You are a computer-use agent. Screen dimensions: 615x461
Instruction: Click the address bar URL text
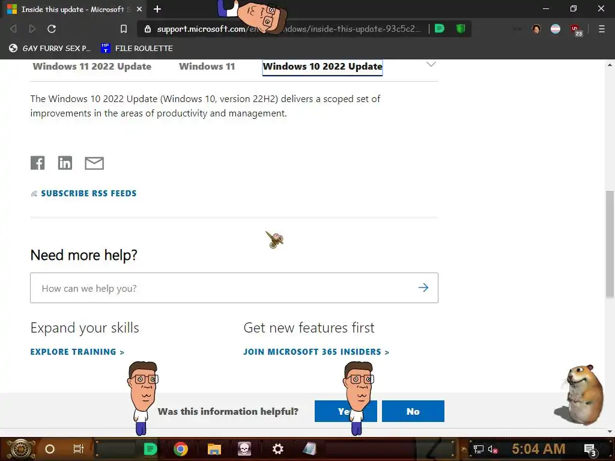coord(289,29)
